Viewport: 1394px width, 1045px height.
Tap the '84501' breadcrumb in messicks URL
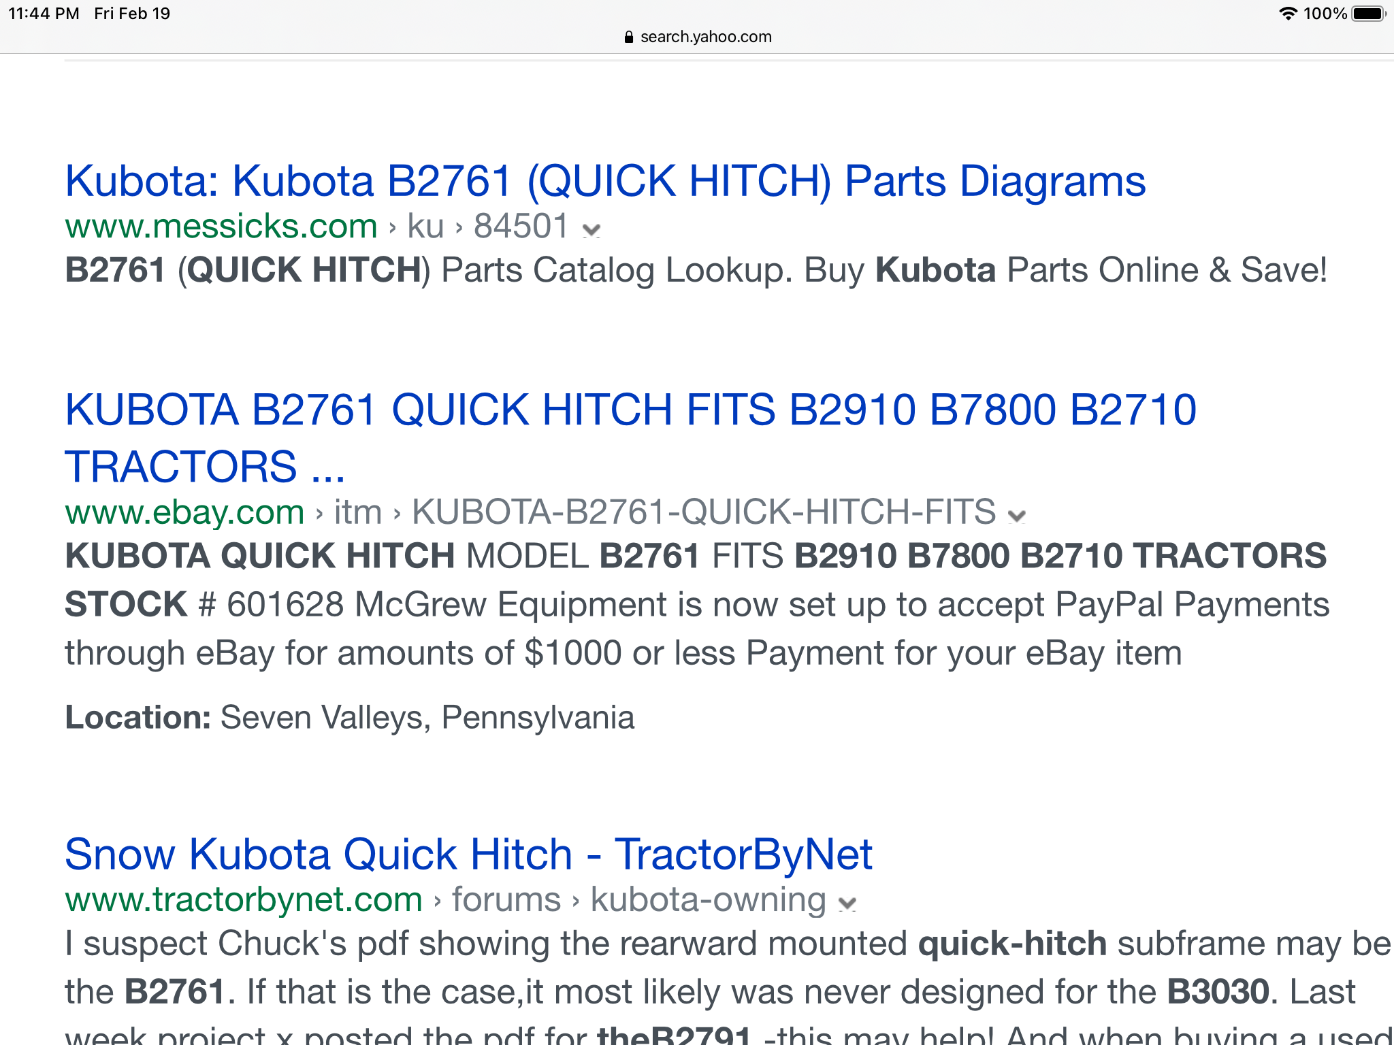coord(521,226)
